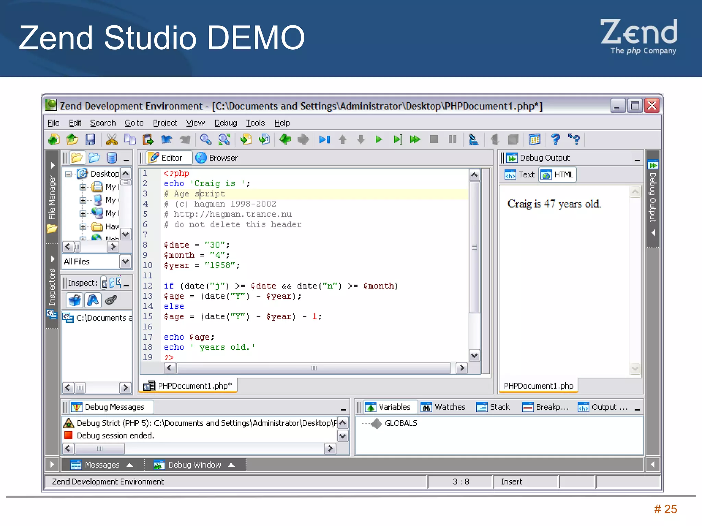Image resolution: width=702 pixels, height=526 pixels.
Task: Click the green Run play icon
Action: click(x=379, y=140)
